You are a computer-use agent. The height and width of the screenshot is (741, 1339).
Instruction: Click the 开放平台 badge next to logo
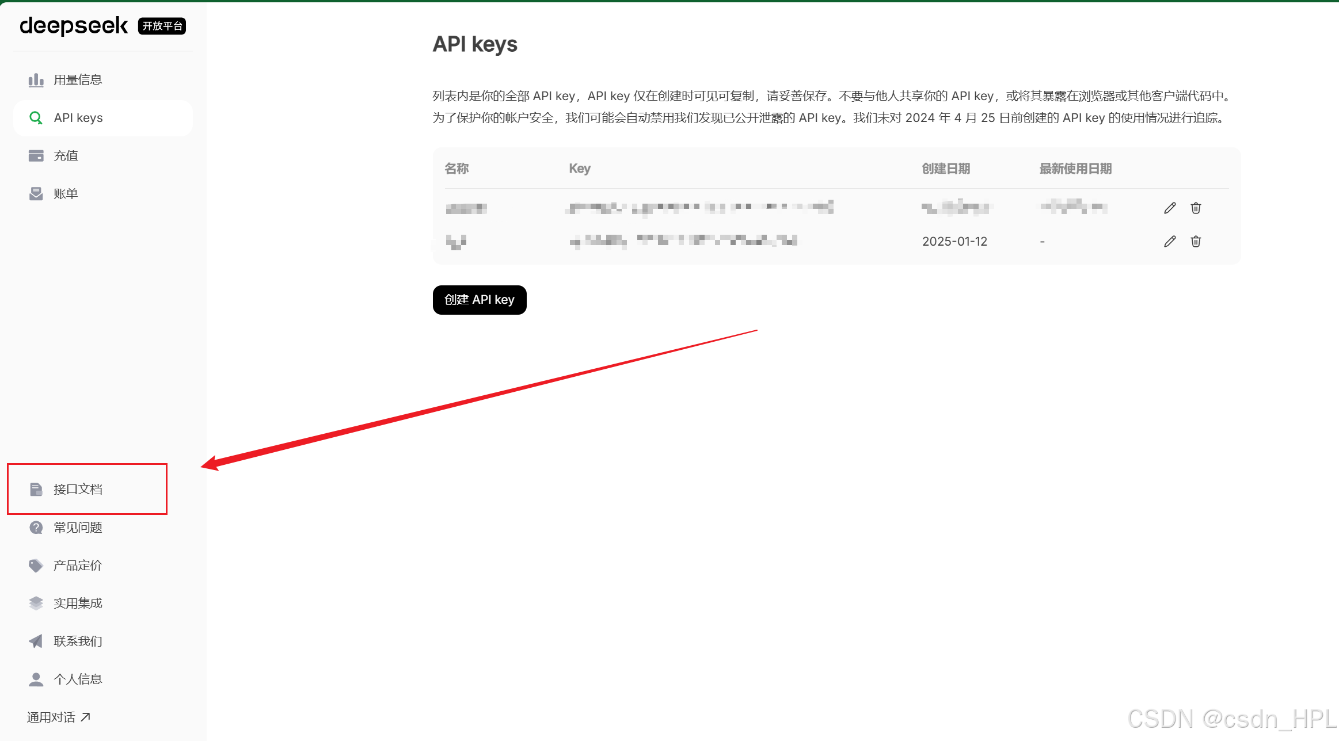pos(162,26)
